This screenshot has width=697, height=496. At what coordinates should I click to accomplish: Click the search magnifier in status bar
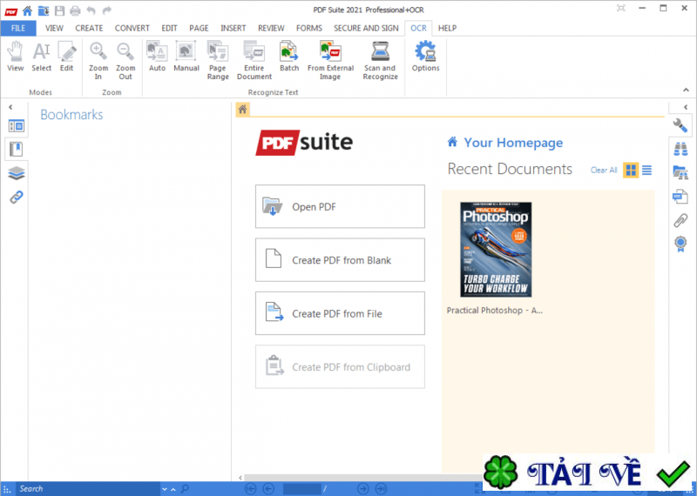click(185, 489)
